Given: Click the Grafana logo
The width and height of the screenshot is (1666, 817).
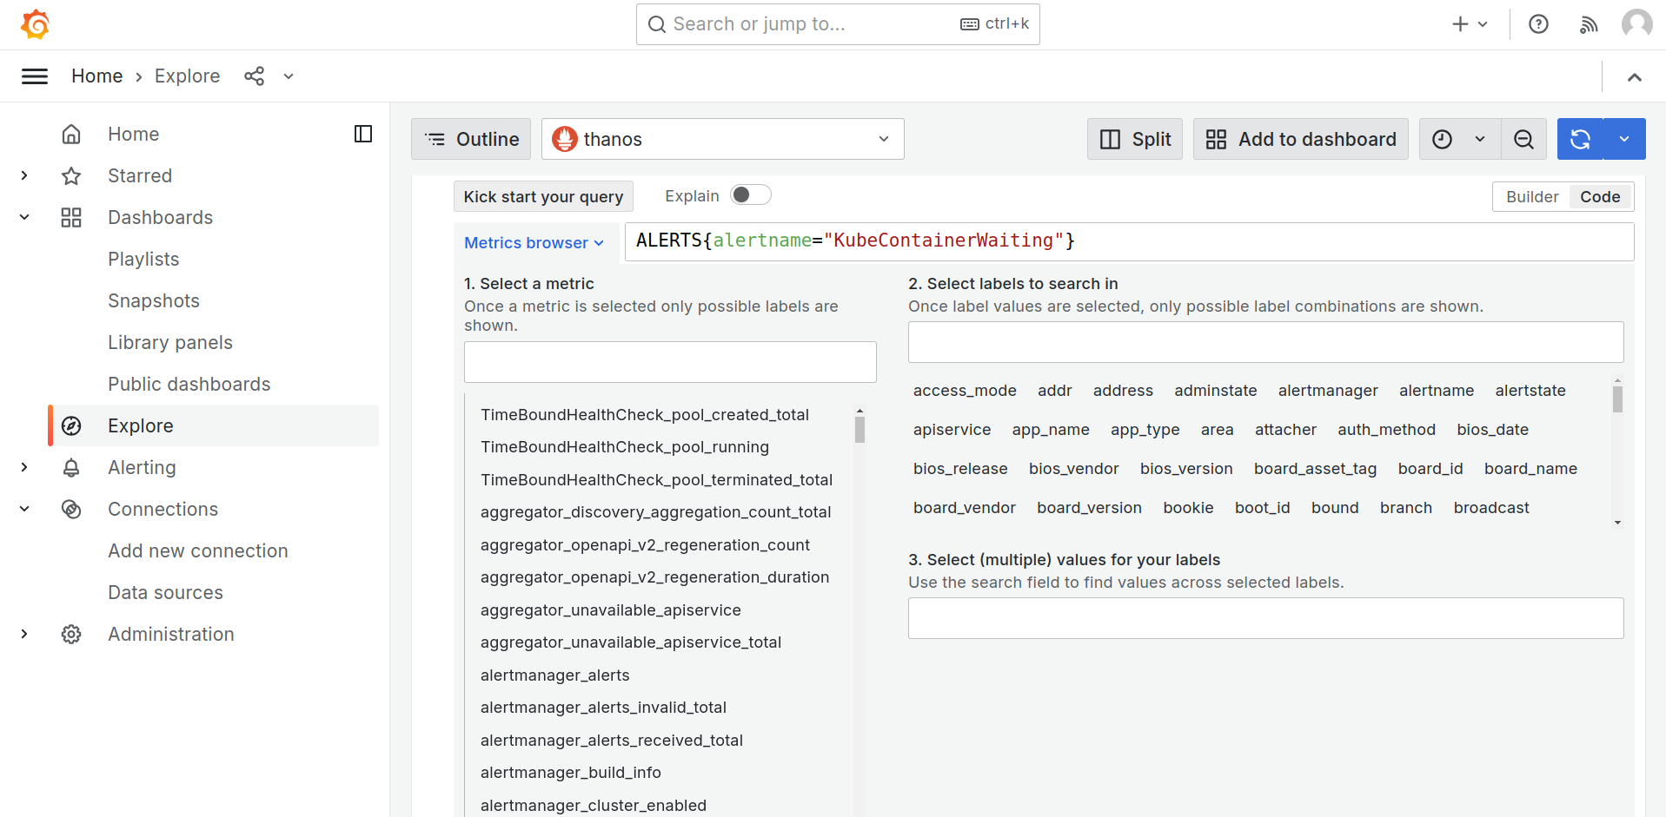Looking at the screenshot, I should click(35, 24).
